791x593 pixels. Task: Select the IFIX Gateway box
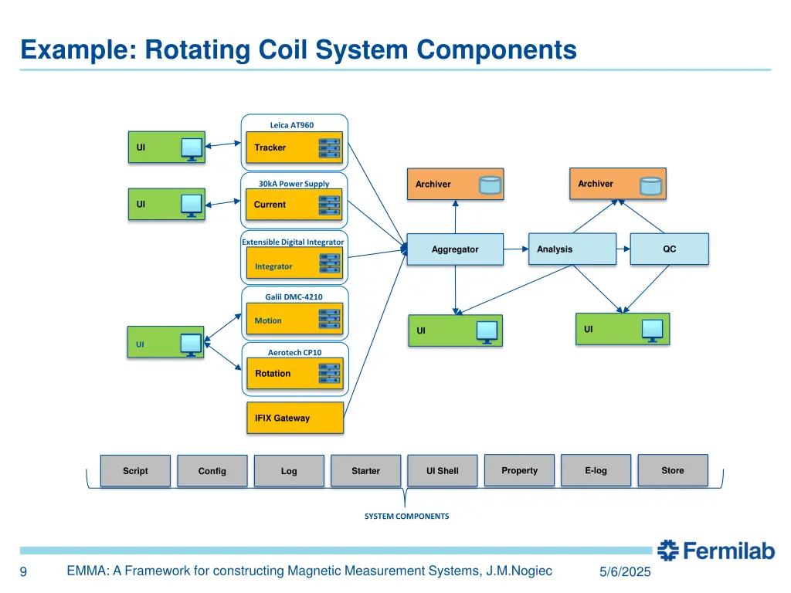(x=294, y=418)
